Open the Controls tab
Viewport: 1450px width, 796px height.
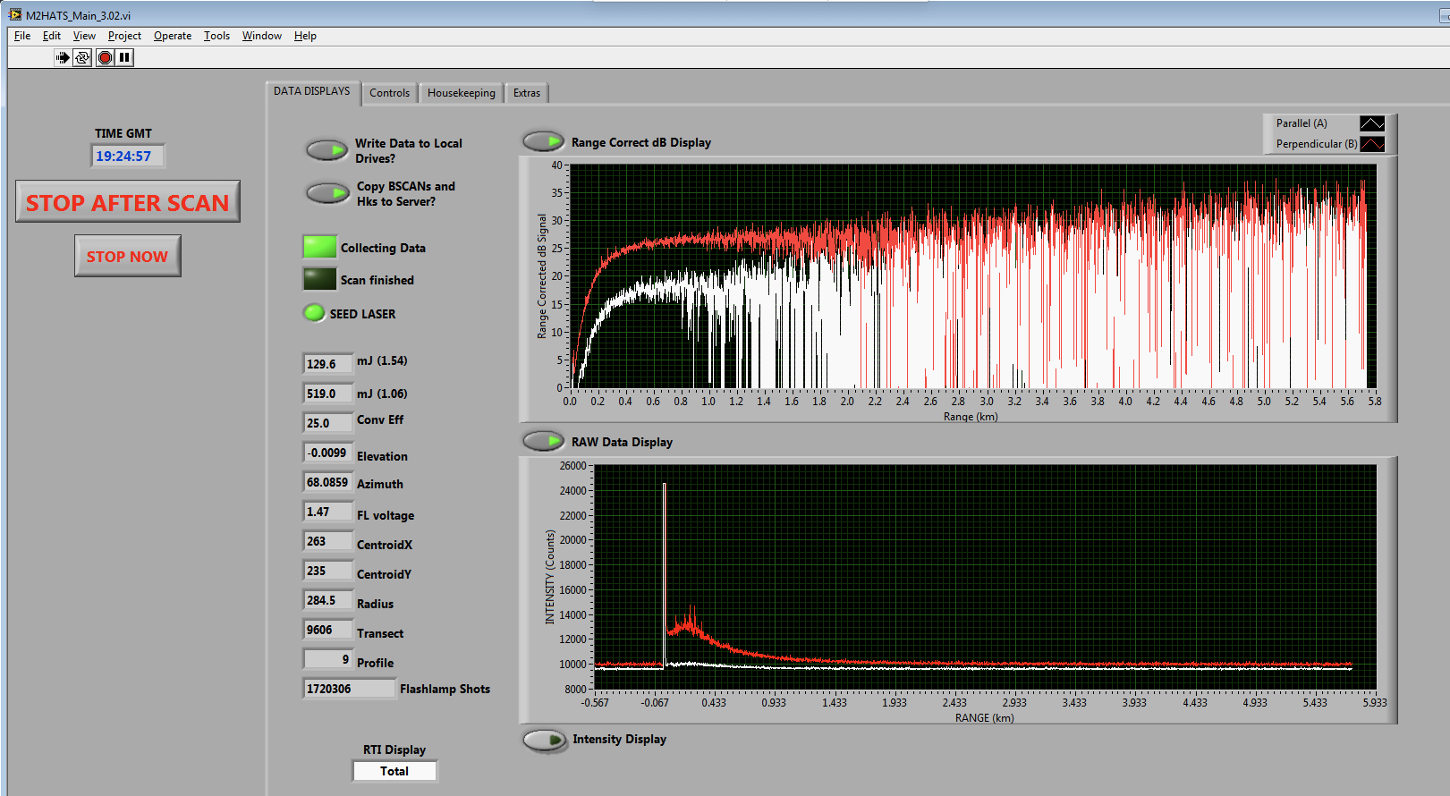tap(389, 93)
